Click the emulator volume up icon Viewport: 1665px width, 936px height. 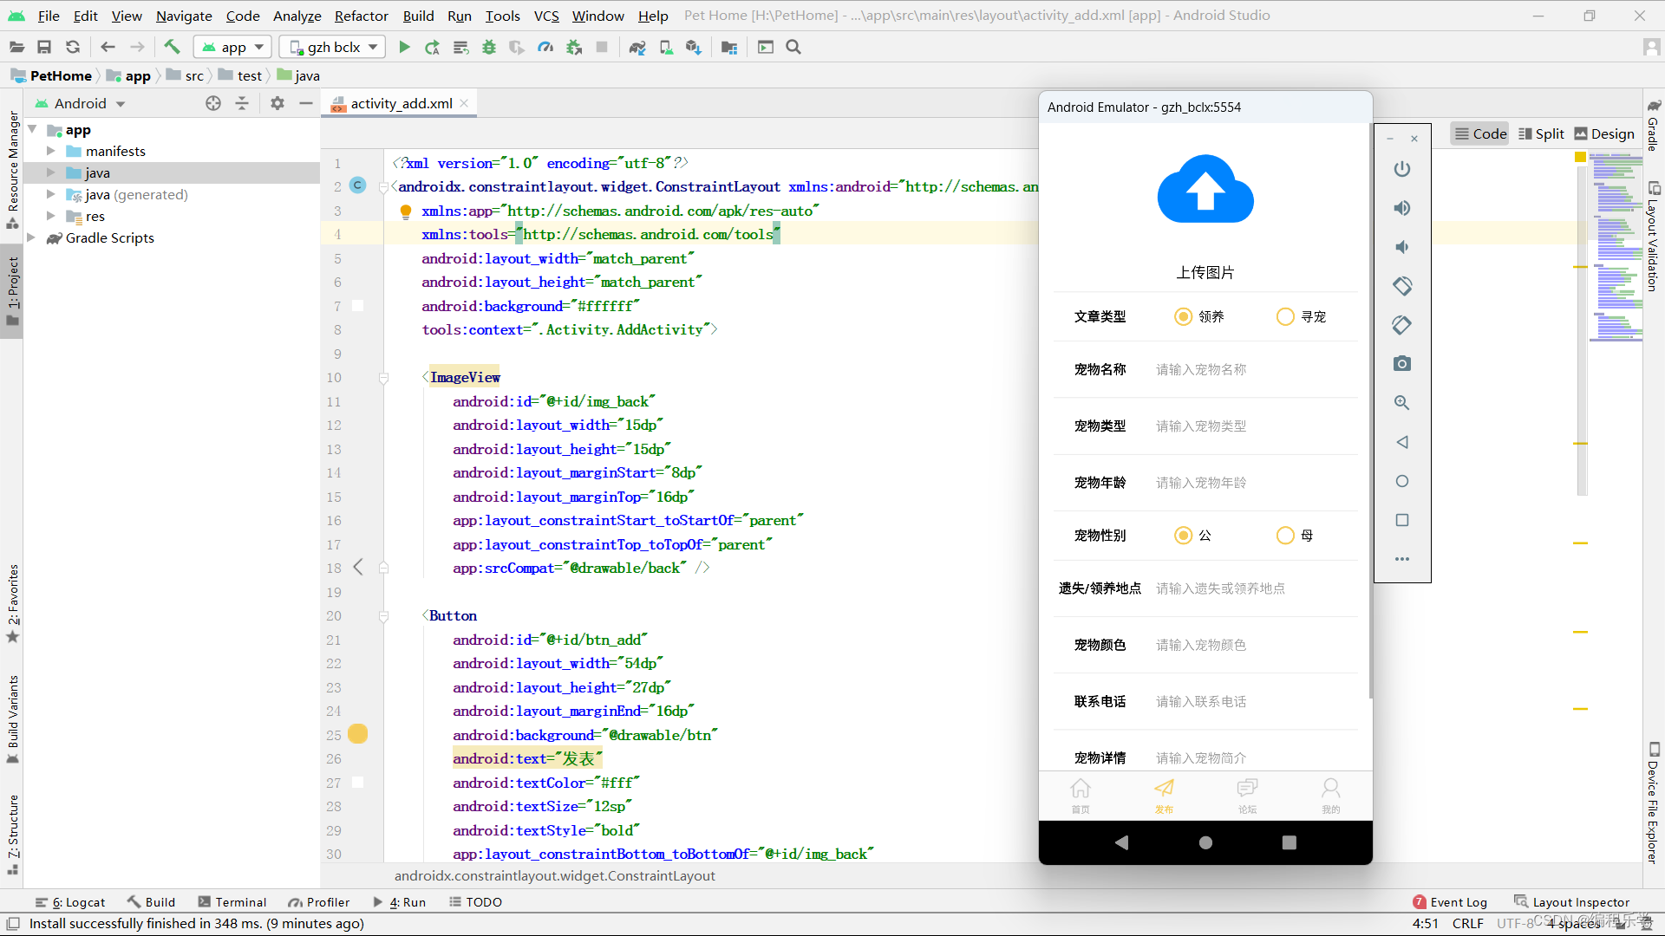tap(1401, 208)
